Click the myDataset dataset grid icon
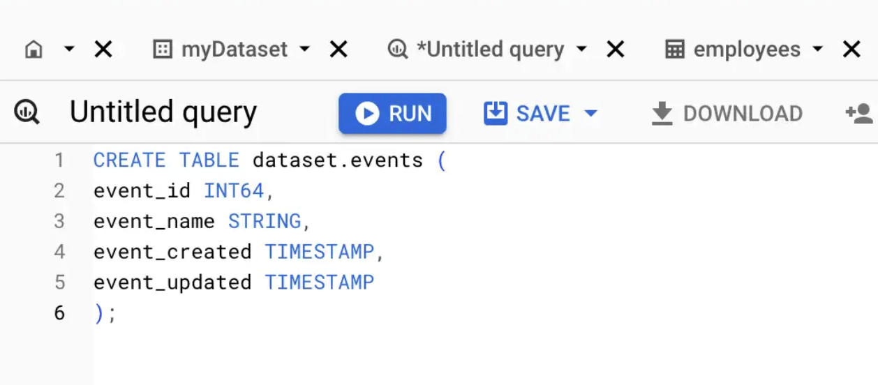This screenshot has height=385, width=878. [x=163, y=50]
